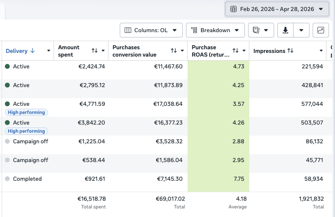Open the Reports dropdown button
Viewport: 335px width, 217px height.
click(x=261, y=30)
